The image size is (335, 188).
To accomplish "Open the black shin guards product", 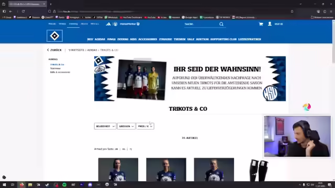I will pyautogui.click(x=259, y=170).
